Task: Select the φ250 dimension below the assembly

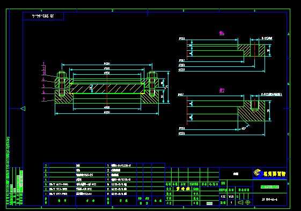Action: coord(107,112)
